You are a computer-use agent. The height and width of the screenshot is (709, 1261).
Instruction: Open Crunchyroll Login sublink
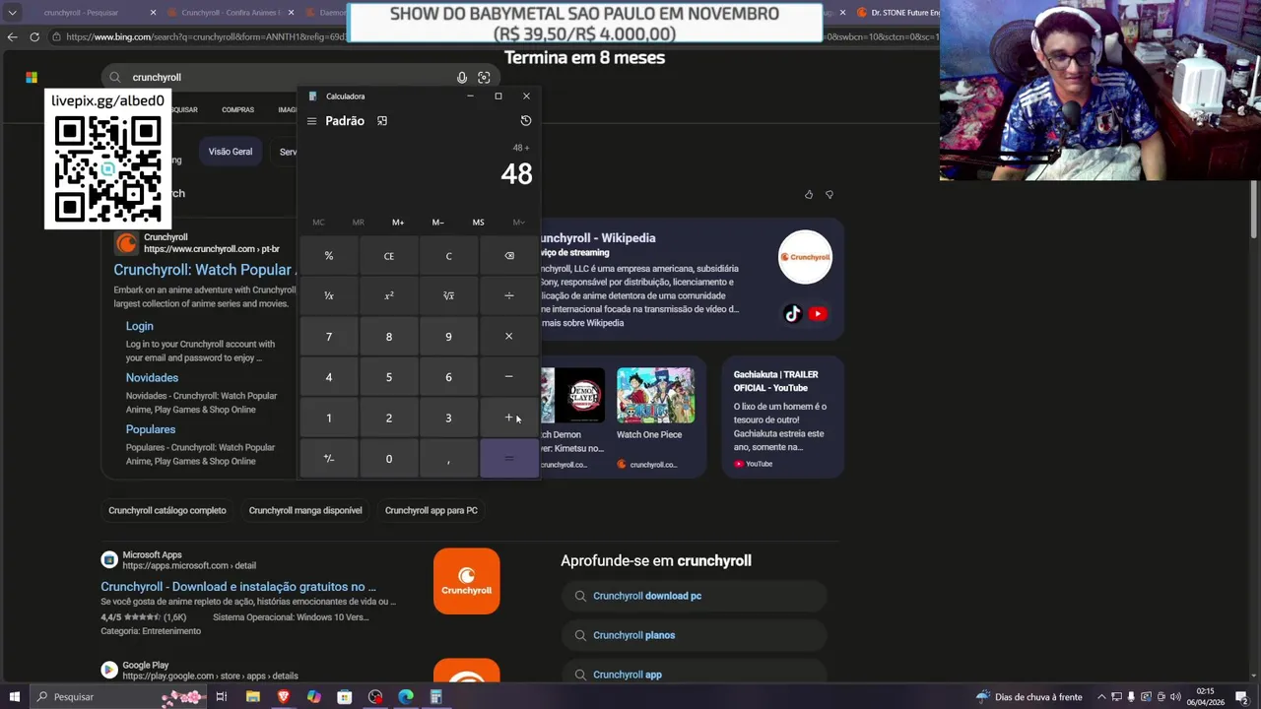[139, 326]
